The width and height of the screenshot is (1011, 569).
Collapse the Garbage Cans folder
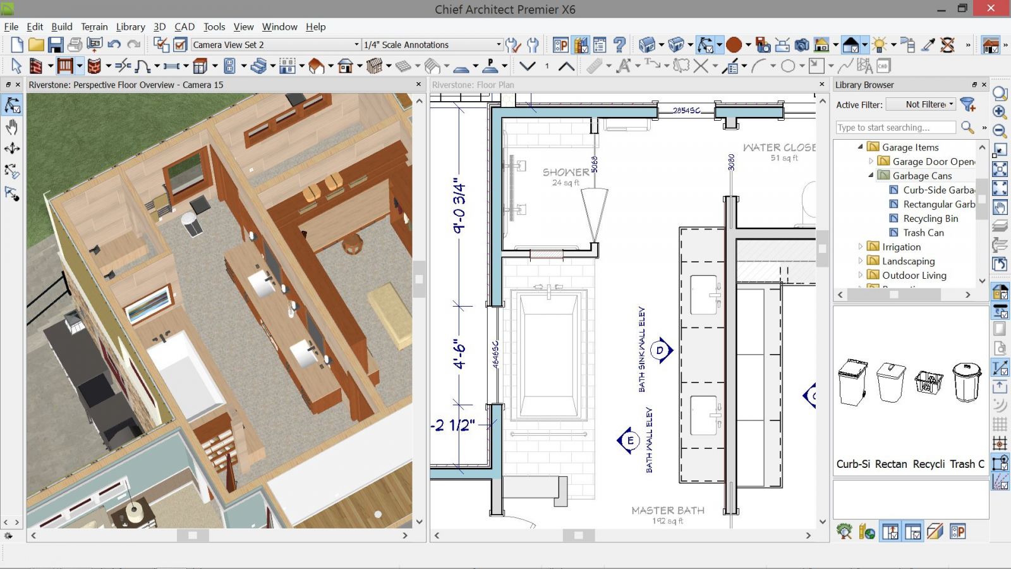point(871,176)
